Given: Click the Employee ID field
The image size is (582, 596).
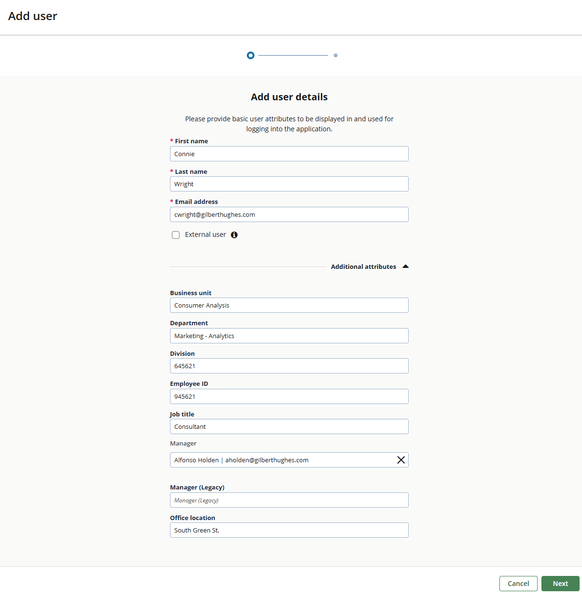Looking at the screenshot, I should click(289, 396).
